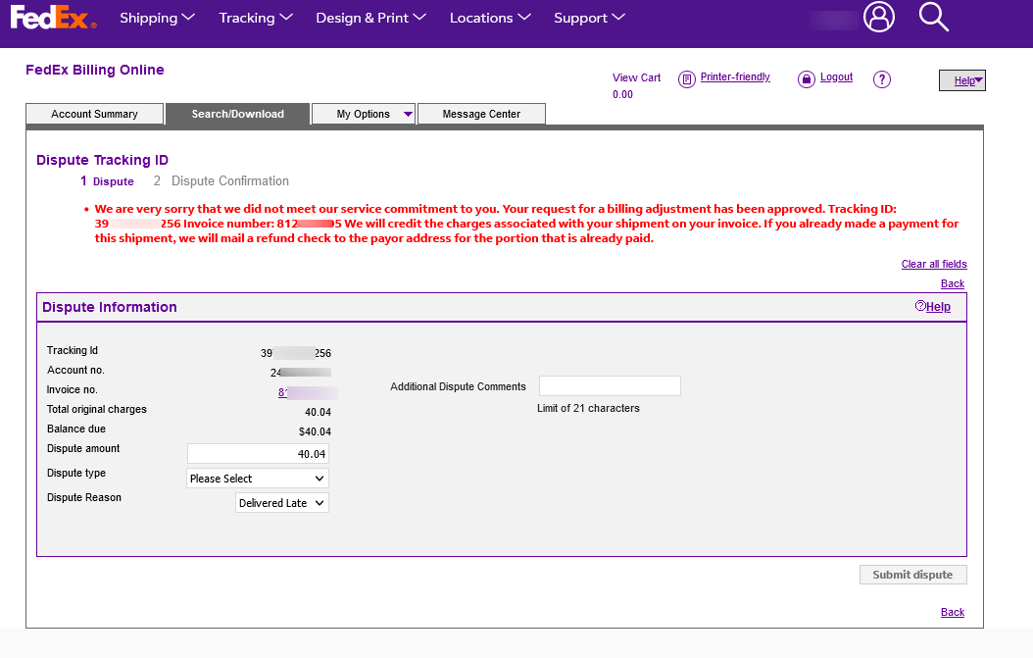This screenshot has height=658, width=1033.
Task: Switch to the Search/Download tab
Action: pos(238,114)
